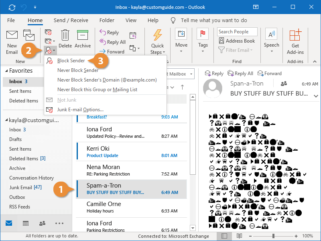The height and width of the screenshot is (241, 321).
Task: Open the Current Mailbox dropdown
Action: click(x=191, y=74)
